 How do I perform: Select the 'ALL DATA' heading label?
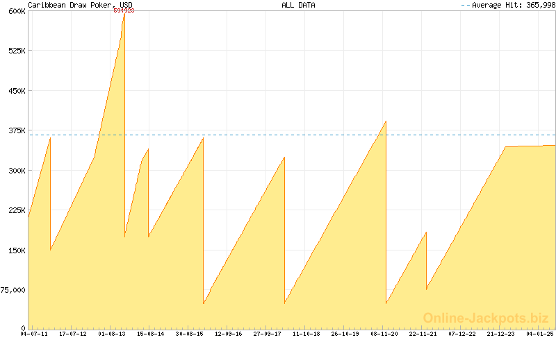[x=298, y=5]
